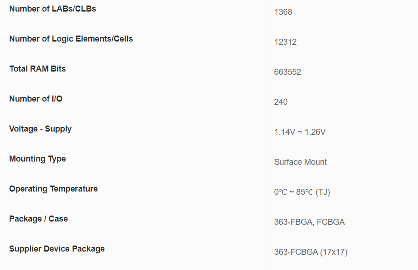Select the temperature range 0℃ ~ 85℃ (TJ)
The width and height of the screenshot is (418, 270).
point(302,192)
